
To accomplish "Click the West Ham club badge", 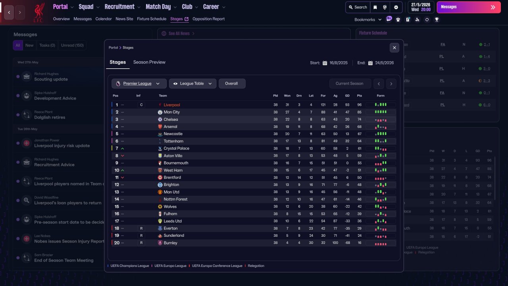I will (x=160, y=170).
